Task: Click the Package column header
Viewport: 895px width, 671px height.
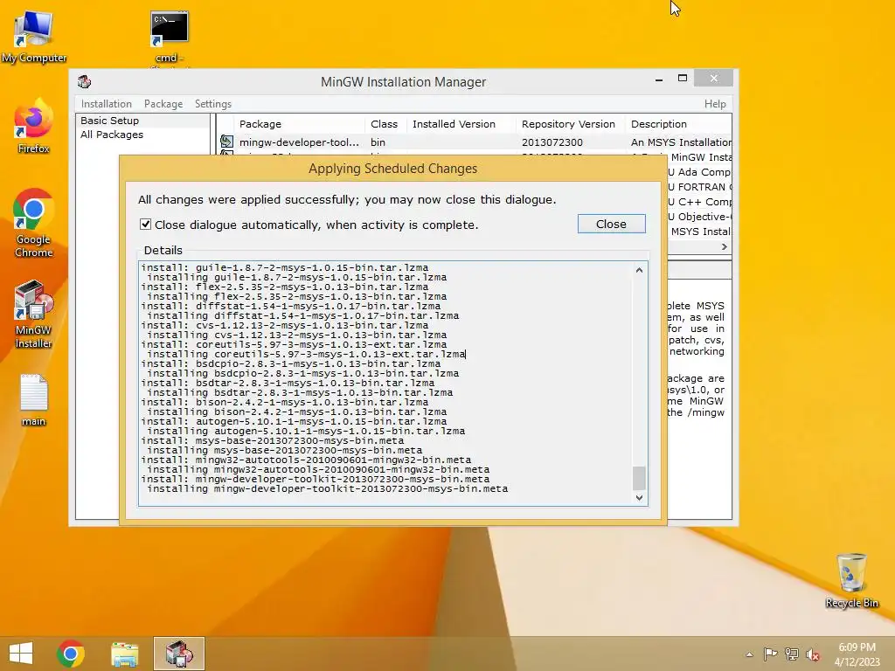Action: 299,124
